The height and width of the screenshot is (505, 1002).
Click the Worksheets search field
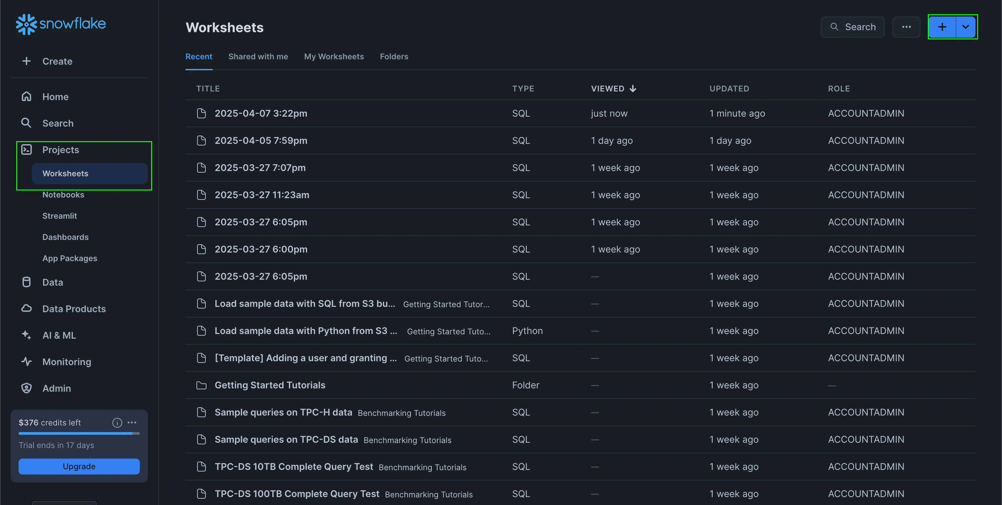pos(852,27)
